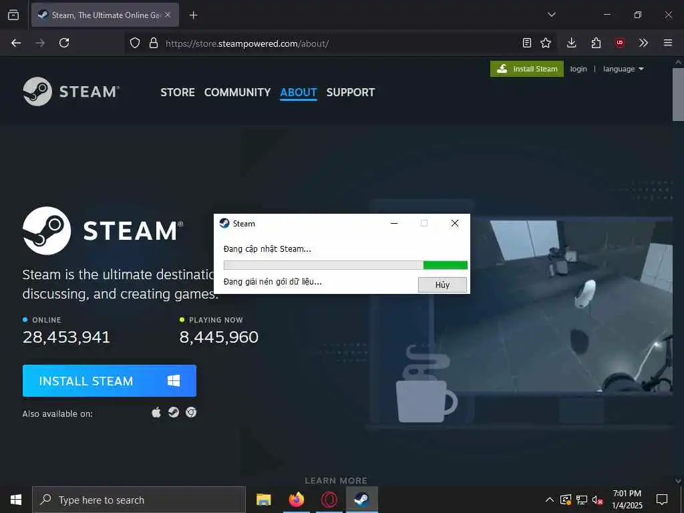
Task: Select the ABOUT menu item
Action: [299, 92]
